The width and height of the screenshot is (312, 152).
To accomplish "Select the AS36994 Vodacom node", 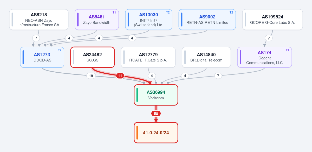I will [156, 95].
